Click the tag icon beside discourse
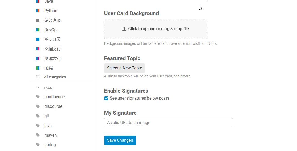297x151 pixels. 38,106
